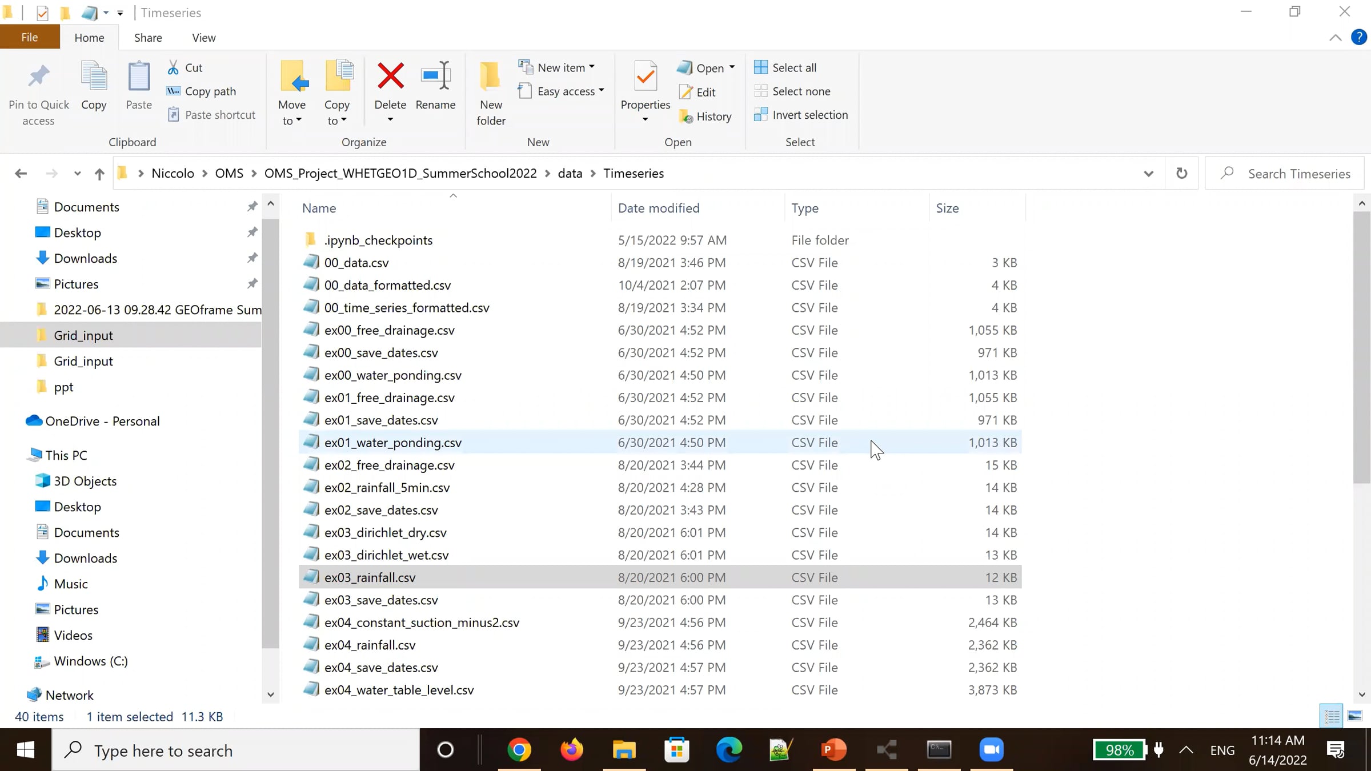Viewport: 1371px width, 771px height.
Task: Click the navigation pane scrollbar
Action: (271, 434)
